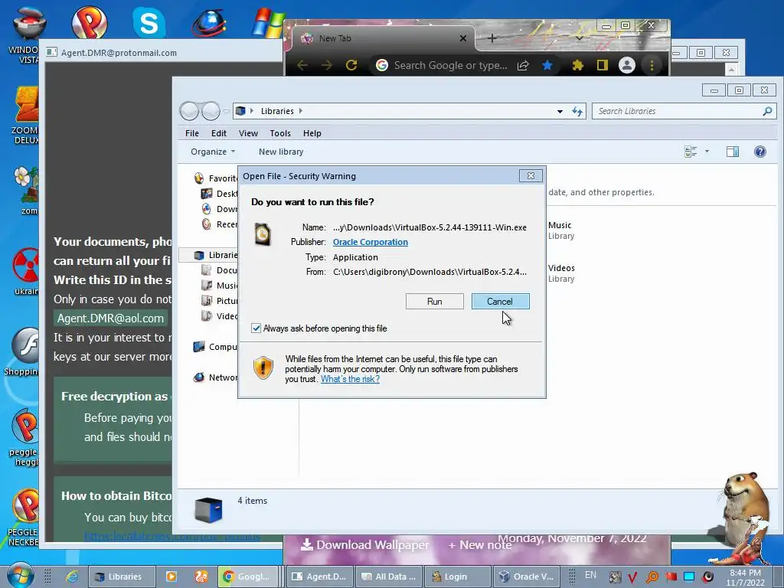This screenshot has height=588, width=784.
Task: Switch to Google Chrome taskbar button
Action: [247, 577]
